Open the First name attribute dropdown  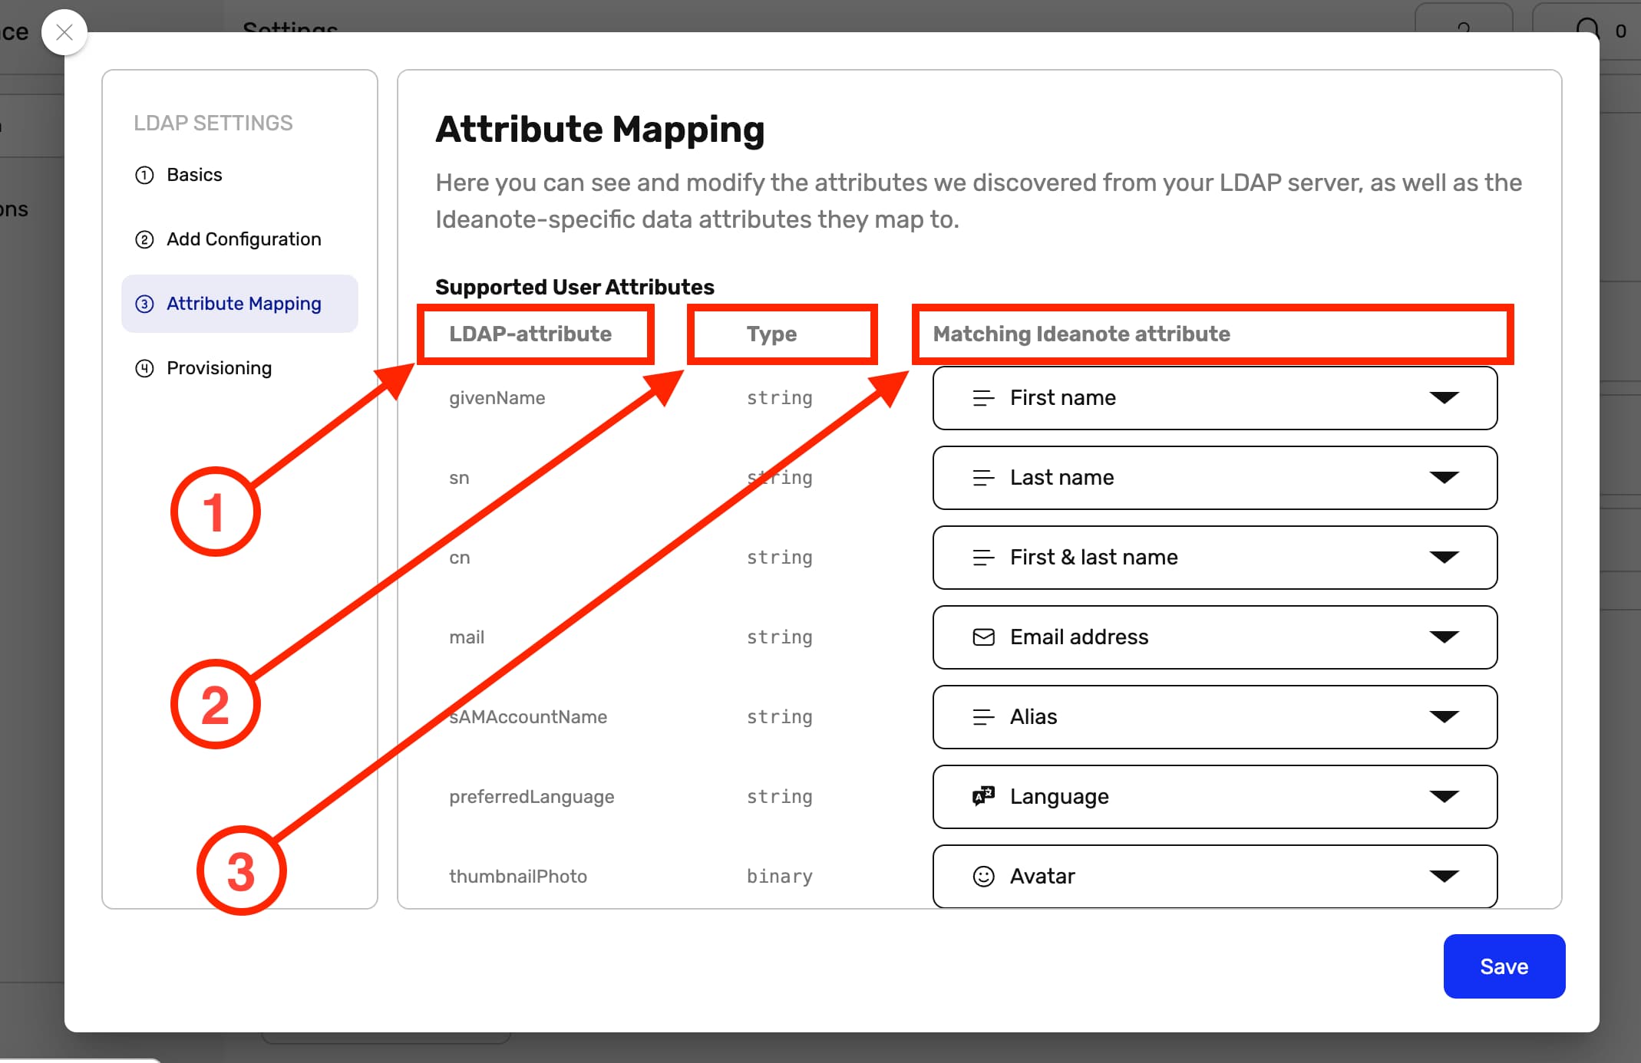coord(1444,398)
